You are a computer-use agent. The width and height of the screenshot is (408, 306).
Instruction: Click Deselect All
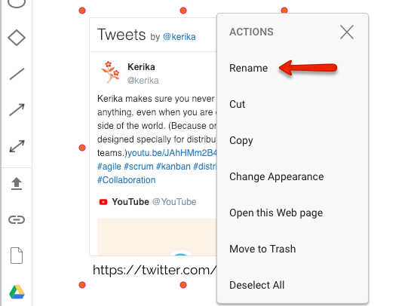tap(256, 285)
